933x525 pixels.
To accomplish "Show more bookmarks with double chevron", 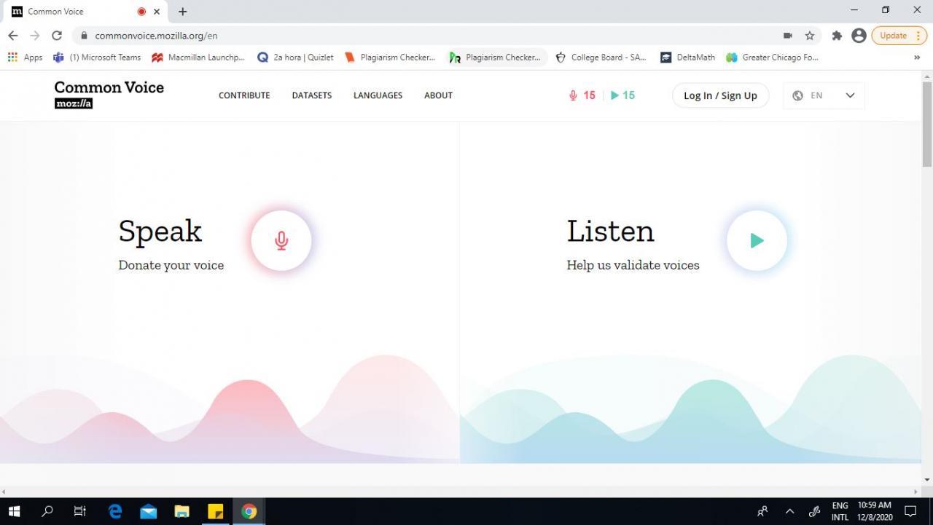I will tap(916, 57).
